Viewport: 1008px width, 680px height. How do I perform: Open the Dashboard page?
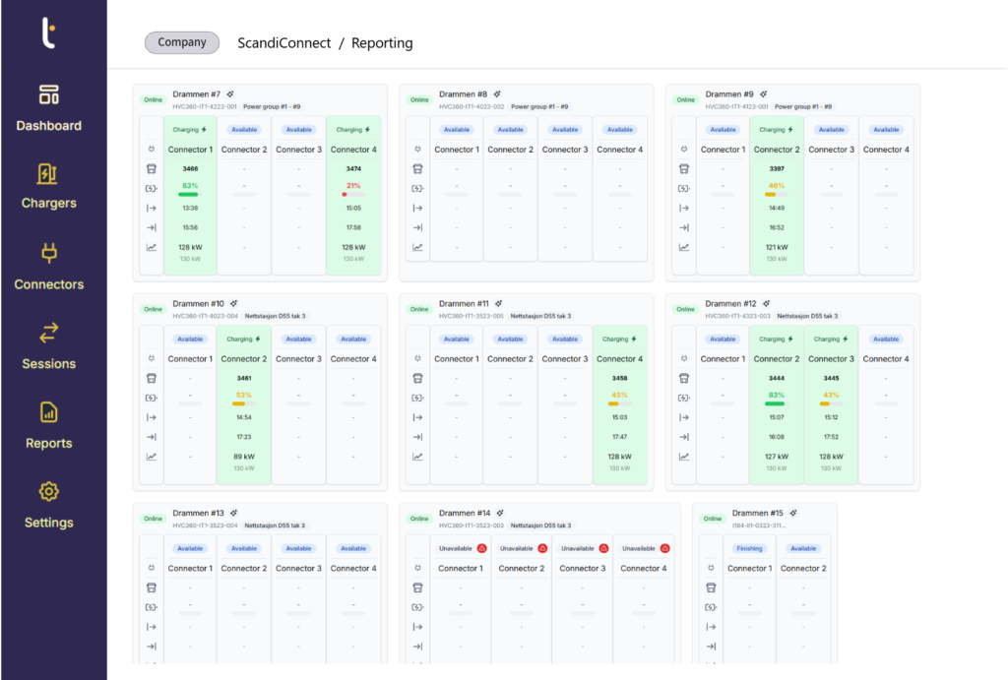pyautogui.click(x=49, y=108)
